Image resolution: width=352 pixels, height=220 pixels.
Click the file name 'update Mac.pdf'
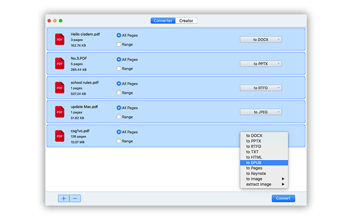pyautogui.click(x=85, y=107)
